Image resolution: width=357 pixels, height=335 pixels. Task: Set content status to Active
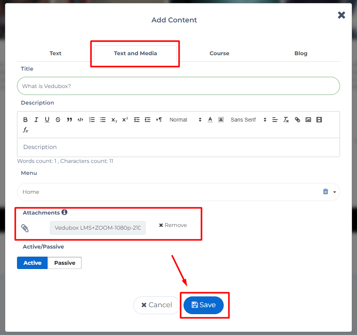(32, 263)
